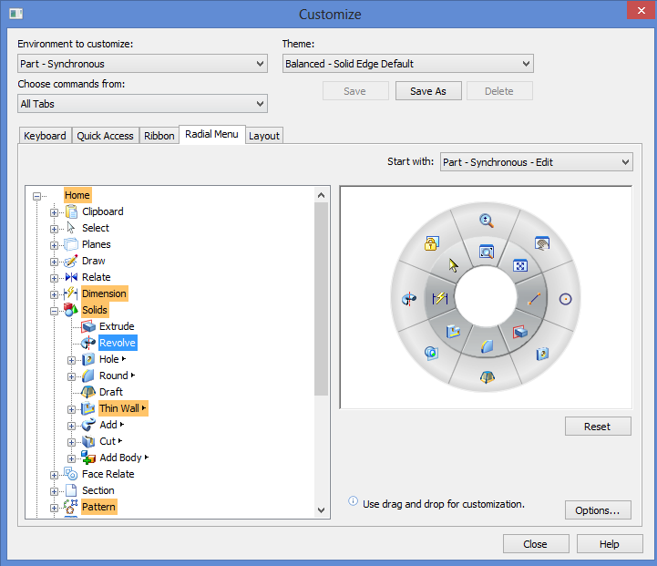Switch to the Keyboard tab
The height and width of the screenshot is (566, 657).
(45, 136)
